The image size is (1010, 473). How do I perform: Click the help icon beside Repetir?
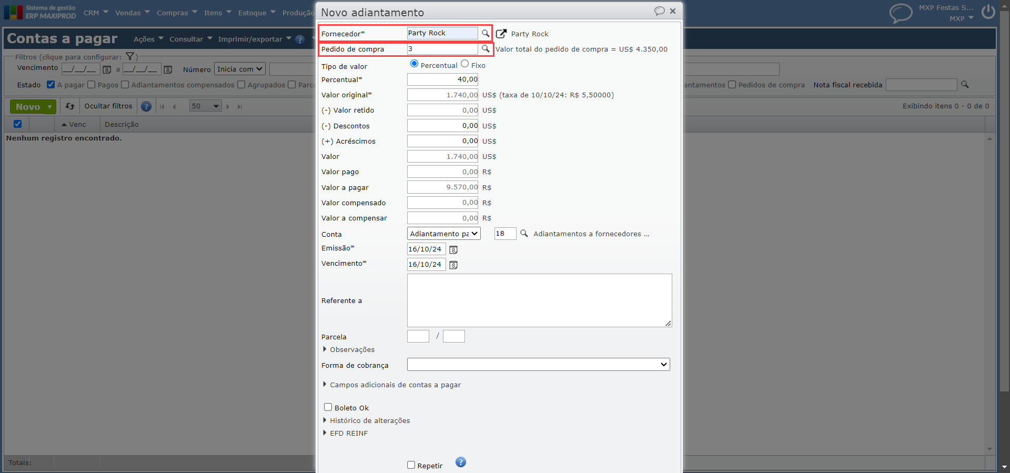[461, 462]
